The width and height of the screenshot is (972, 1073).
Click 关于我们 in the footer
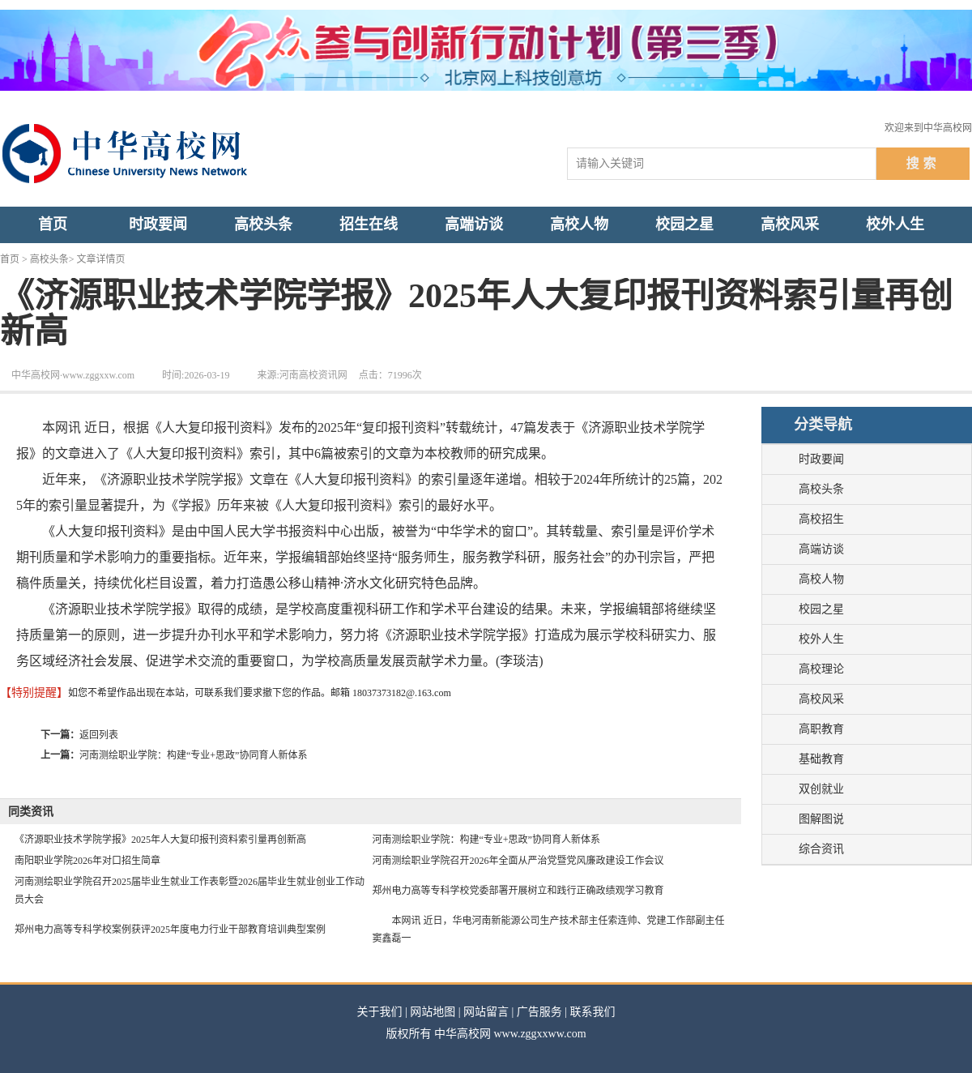379,1012
